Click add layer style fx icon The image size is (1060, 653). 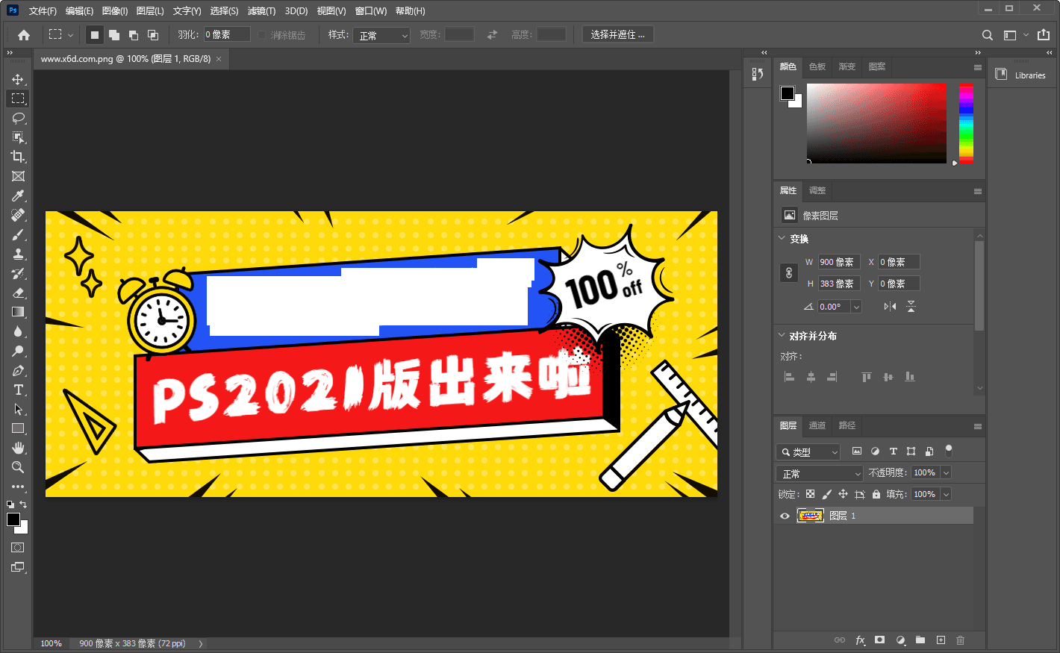(860, 640)
